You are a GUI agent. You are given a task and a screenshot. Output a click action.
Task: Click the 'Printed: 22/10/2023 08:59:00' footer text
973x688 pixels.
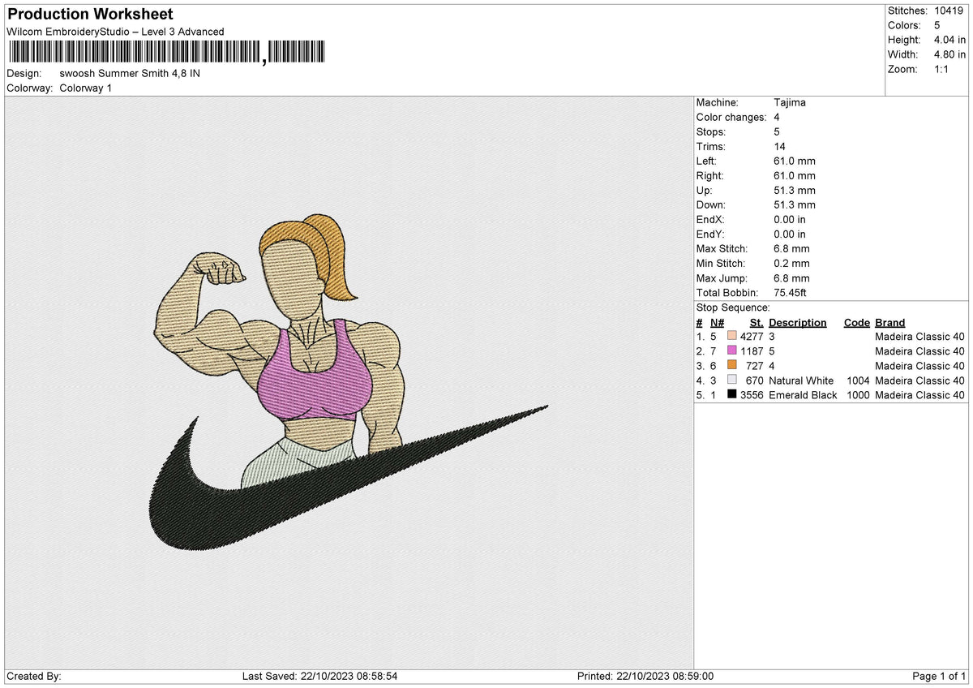(x=645, y=677)
